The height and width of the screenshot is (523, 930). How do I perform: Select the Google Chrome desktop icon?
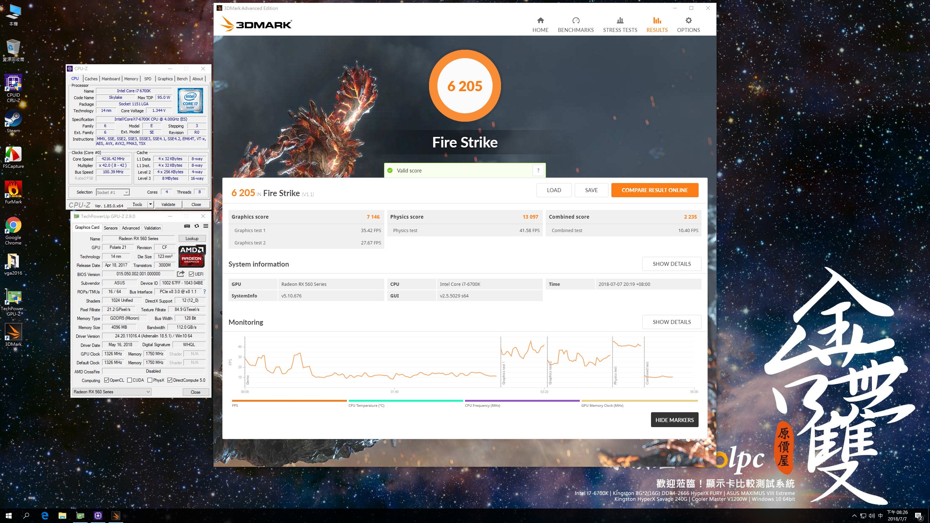13,231
